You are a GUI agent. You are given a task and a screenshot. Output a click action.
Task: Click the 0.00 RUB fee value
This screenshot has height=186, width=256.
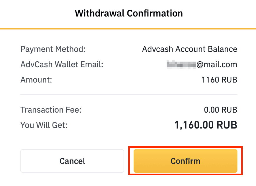point(221,110)
